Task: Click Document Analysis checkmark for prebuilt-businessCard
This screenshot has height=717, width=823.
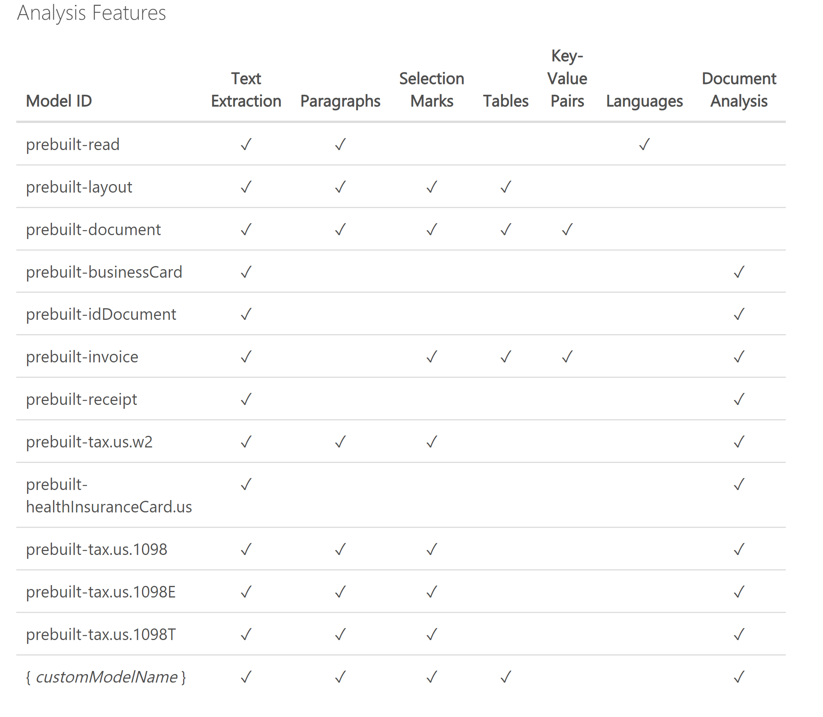Action: point(739,271)
